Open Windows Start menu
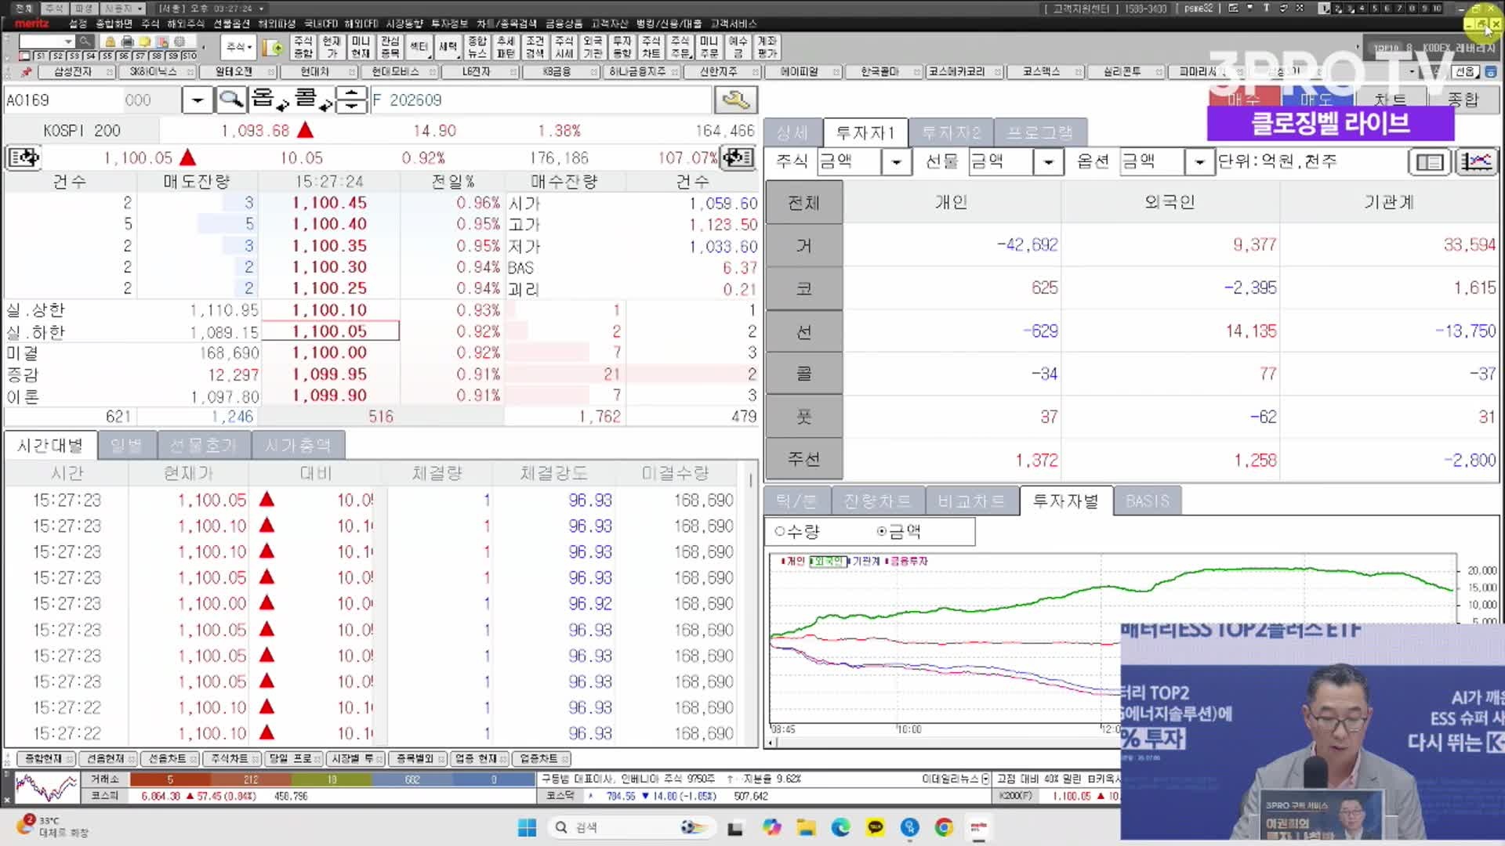Screen dimensions: 1505x846 527,827
